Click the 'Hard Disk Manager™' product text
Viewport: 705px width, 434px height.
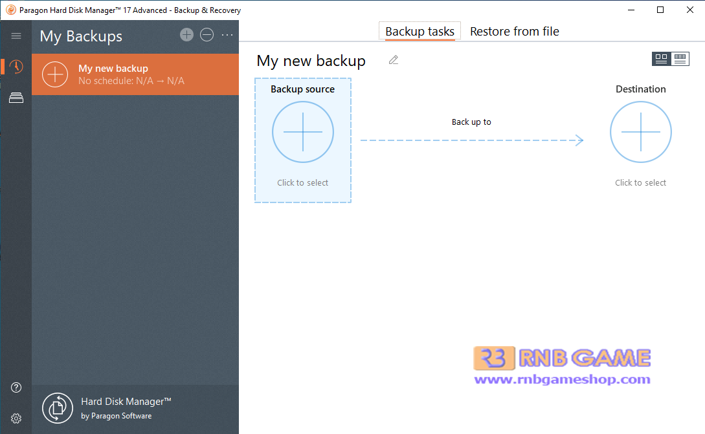tap(126, 401)
